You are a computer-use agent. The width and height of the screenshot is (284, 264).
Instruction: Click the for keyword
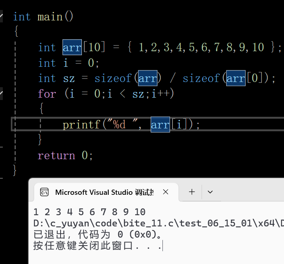click(47, 94)
